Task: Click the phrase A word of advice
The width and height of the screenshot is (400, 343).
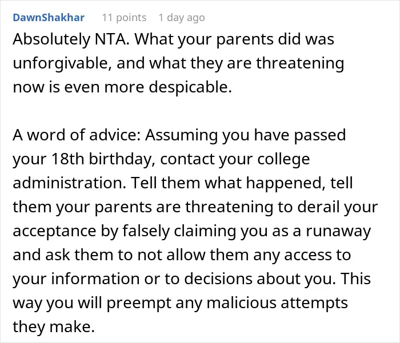Action: tap(77, 135)
